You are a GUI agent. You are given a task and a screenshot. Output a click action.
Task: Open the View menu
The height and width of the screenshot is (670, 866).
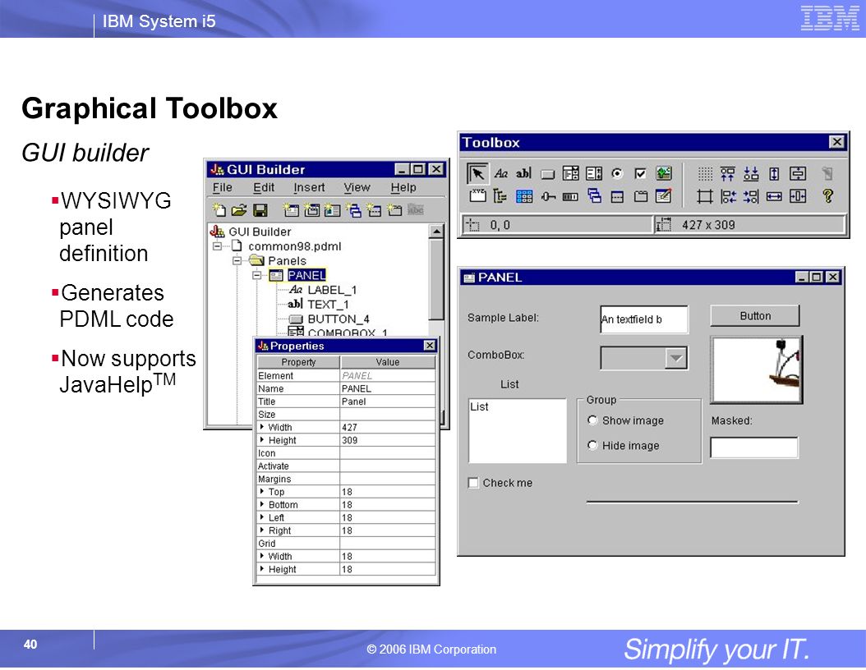point(357,188)
